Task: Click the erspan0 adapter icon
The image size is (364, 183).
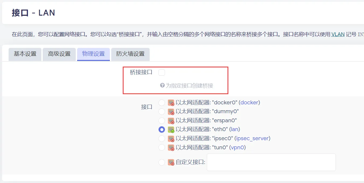Action: click(171, 121)
